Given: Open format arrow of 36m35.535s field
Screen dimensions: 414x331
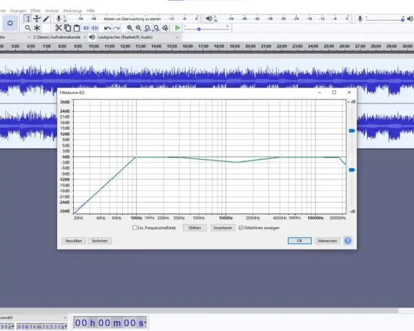Looking at the screenshot, I should click(x=66, y=326).
